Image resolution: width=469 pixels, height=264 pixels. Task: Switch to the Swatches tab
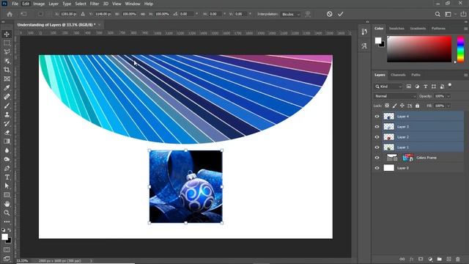pos(396,29)
